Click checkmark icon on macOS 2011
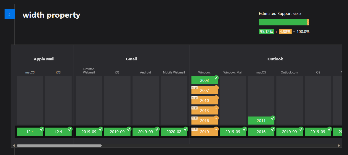Screen dimensions: 348x155 pos(273,118)
